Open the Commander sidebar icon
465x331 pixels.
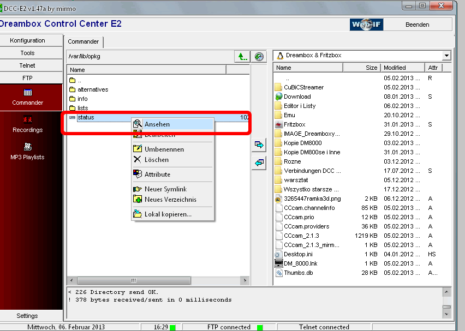27,93
